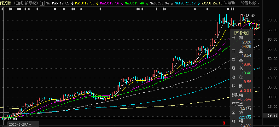Click the magenta arrow after MA20:19.36
The width and height of the screenshot is (279, 127).
[x=122, y=3]
